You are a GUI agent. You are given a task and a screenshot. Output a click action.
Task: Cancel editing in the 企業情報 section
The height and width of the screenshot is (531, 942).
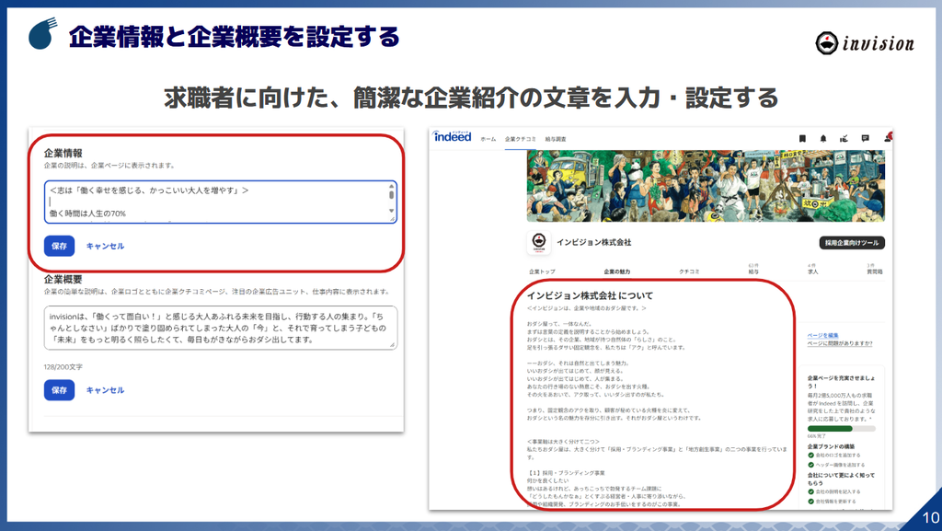click(x=105, y=247)
